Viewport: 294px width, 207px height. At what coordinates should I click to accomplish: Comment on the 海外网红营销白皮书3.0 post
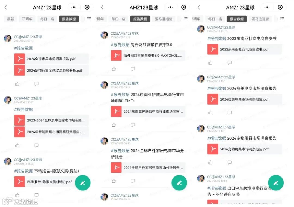(x=133, y=69)
